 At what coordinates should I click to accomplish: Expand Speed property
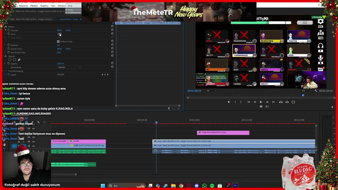coord(5,75)
